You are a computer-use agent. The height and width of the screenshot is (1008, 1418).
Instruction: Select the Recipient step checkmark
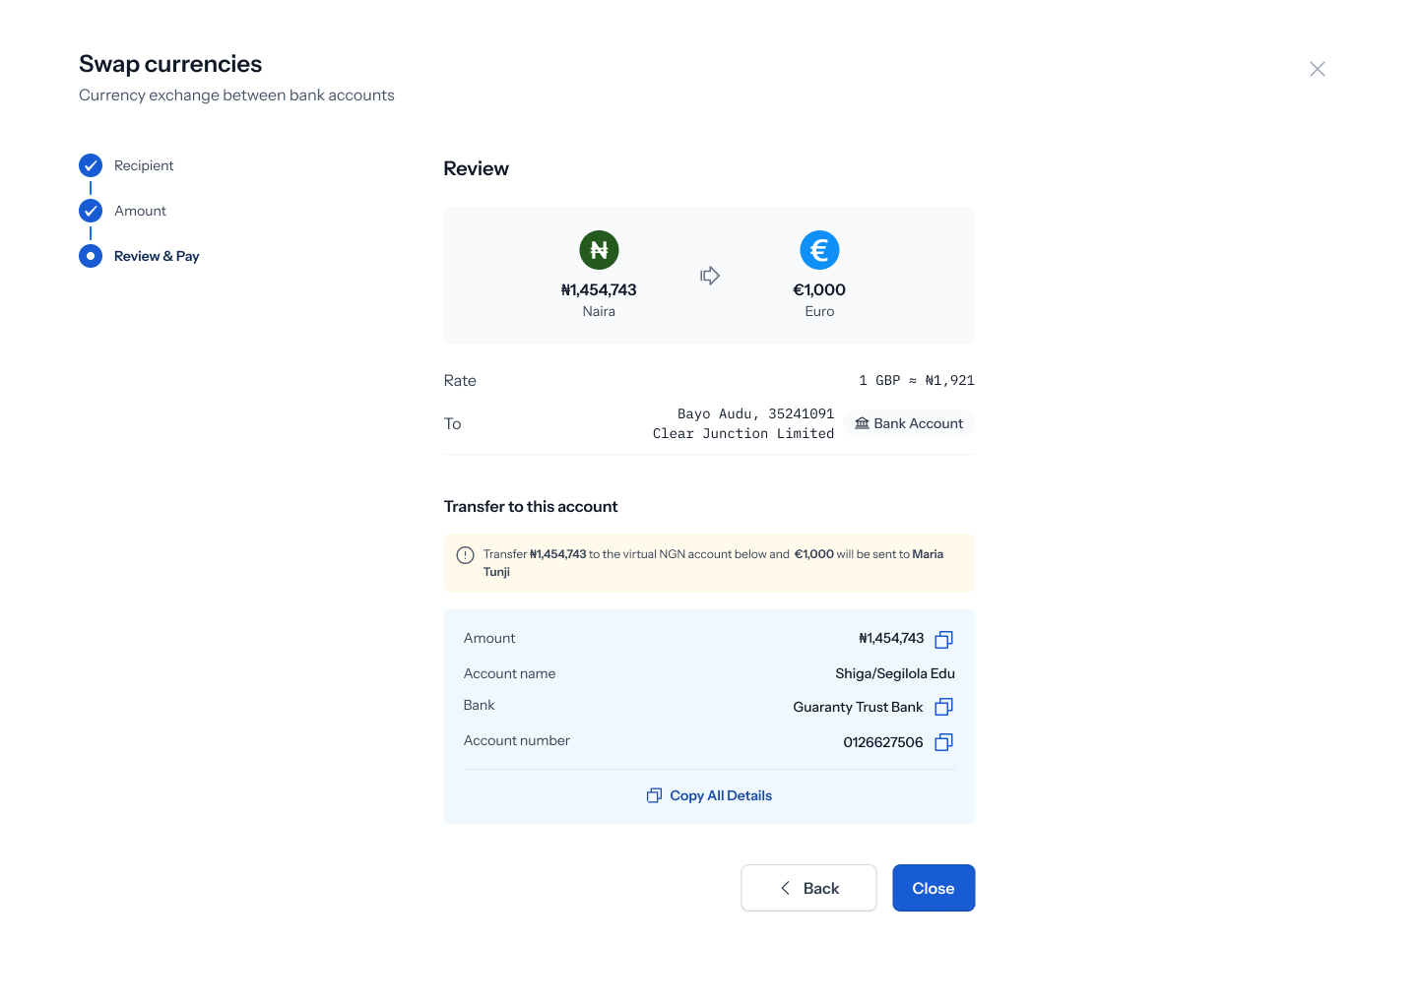point(91,165)
